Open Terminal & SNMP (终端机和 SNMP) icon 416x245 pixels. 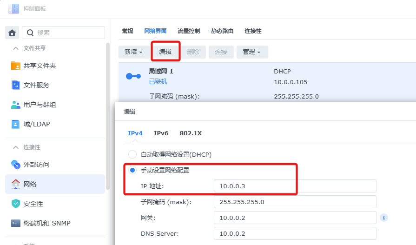pos(16,223)
